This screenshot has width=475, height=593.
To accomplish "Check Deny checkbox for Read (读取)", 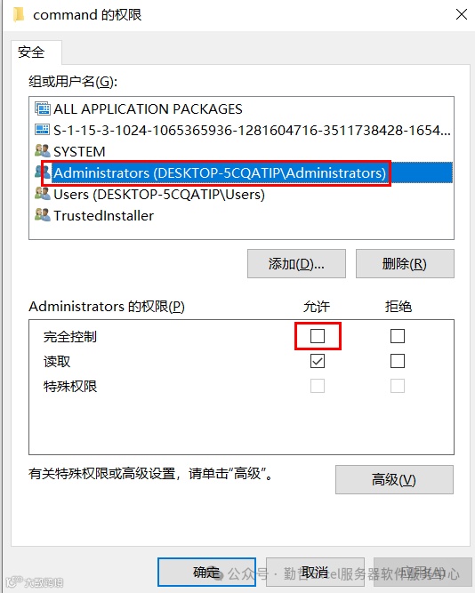I will (397, 361).
